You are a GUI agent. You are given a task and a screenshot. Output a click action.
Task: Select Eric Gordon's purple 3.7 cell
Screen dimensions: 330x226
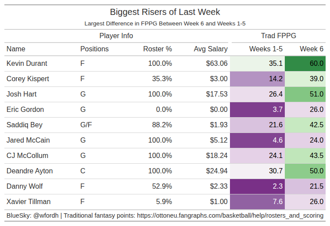click(257, 110)
